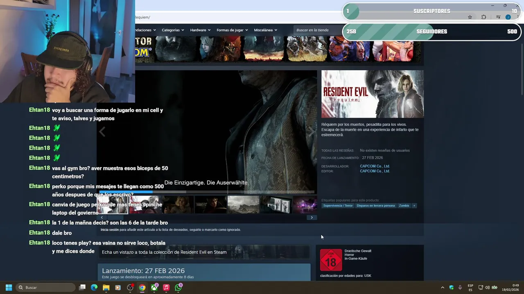Open the battery tray icon

pos(495,287)
